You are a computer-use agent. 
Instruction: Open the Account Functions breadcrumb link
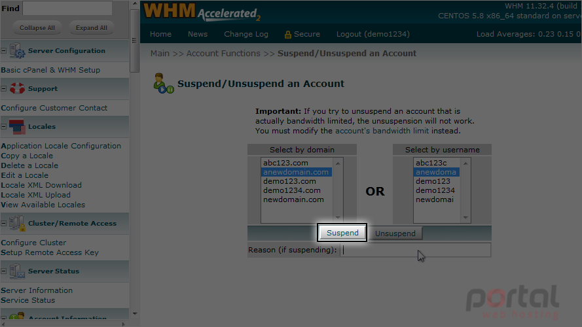point(223,54)
